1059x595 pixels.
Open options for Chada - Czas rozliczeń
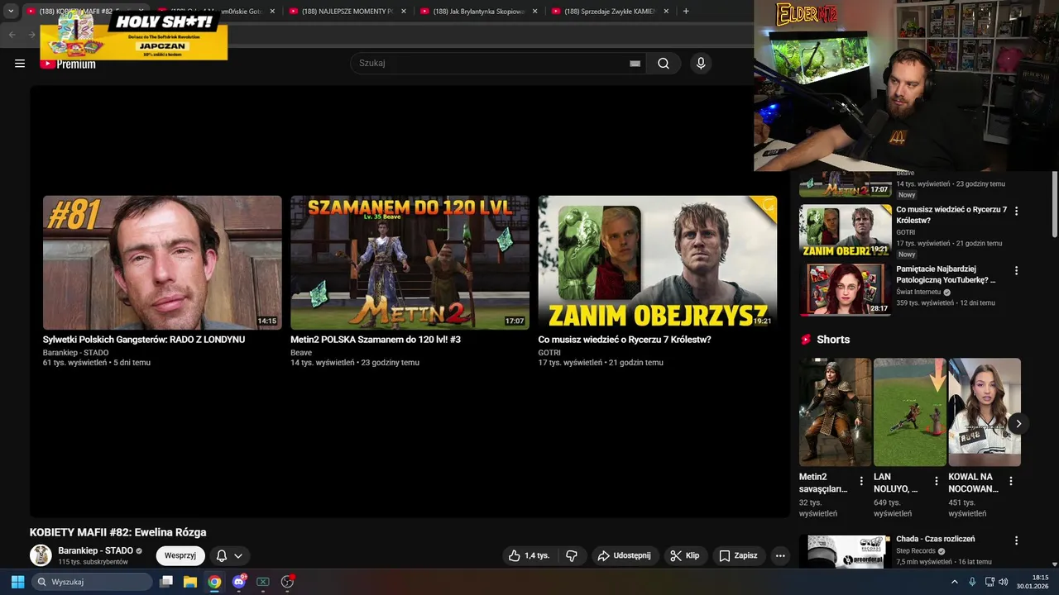tap(1017, 541)
